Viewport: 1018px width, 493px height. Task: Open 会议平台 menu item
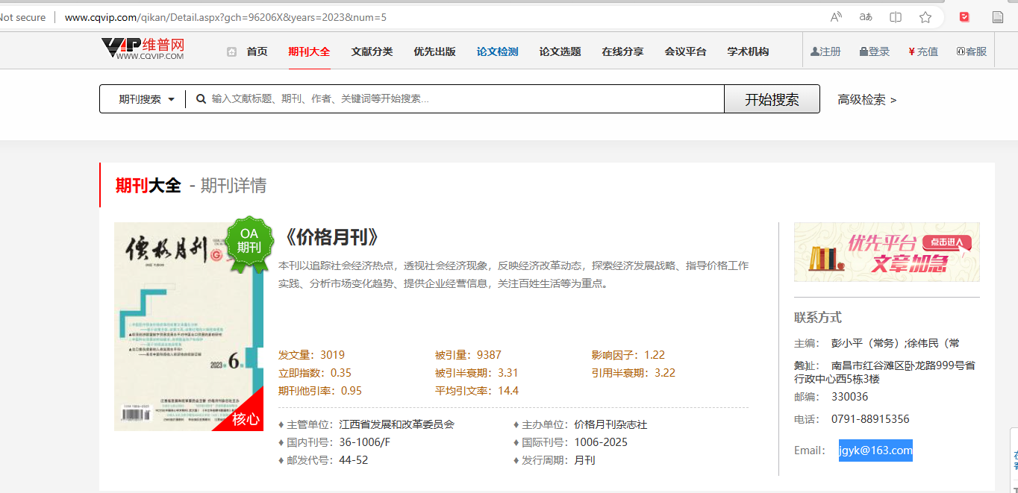click(685, 52)
